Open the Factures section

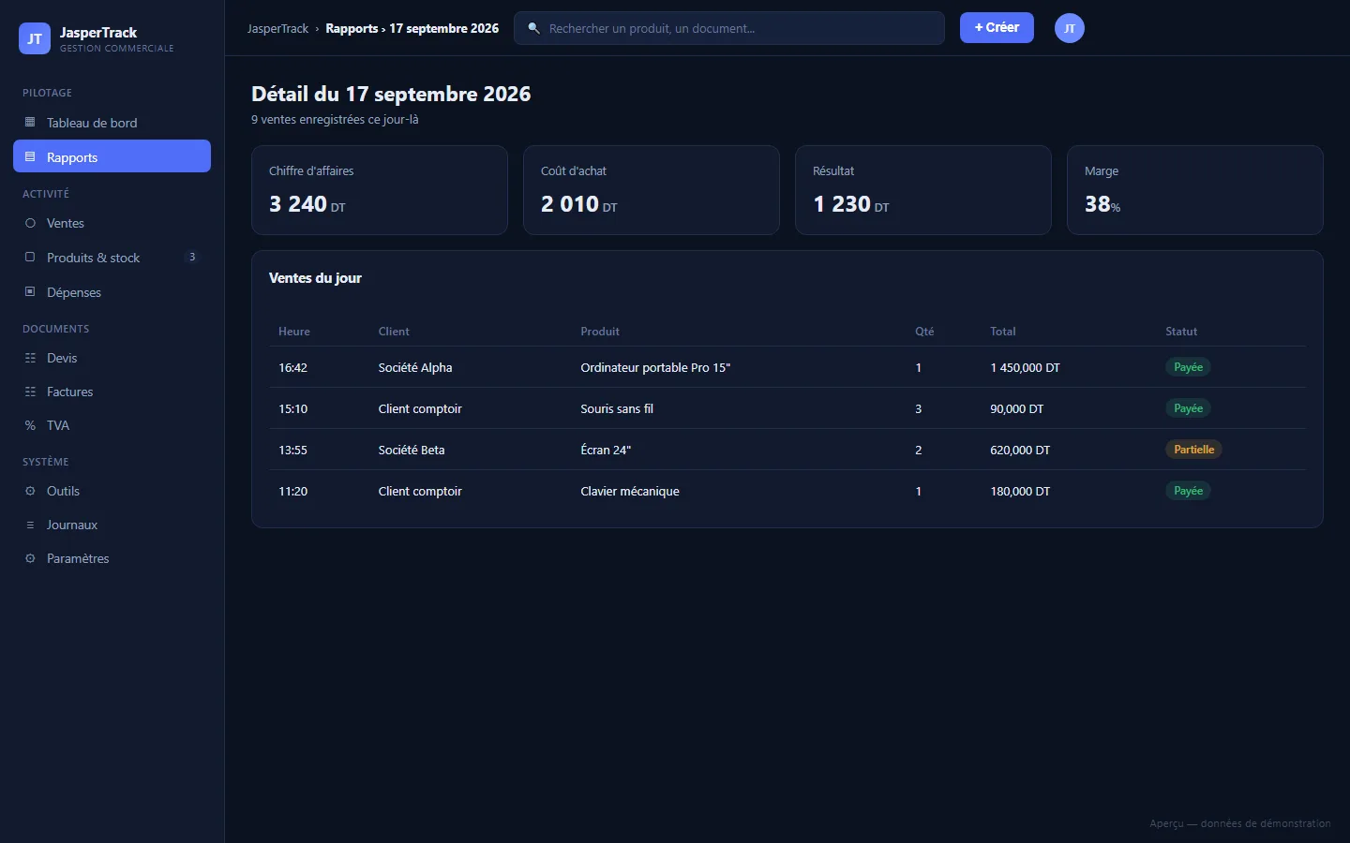[112, 392]
